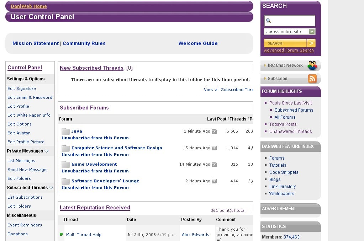This screenshot has width=364, height=241.
Task: Open List Messages
Action: 21,161
